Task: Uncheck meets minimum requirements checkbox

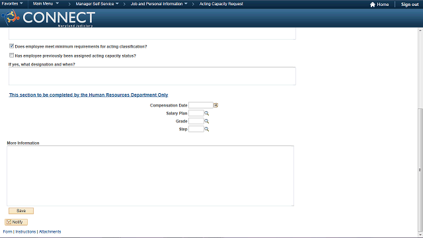Action: [11, 46]
